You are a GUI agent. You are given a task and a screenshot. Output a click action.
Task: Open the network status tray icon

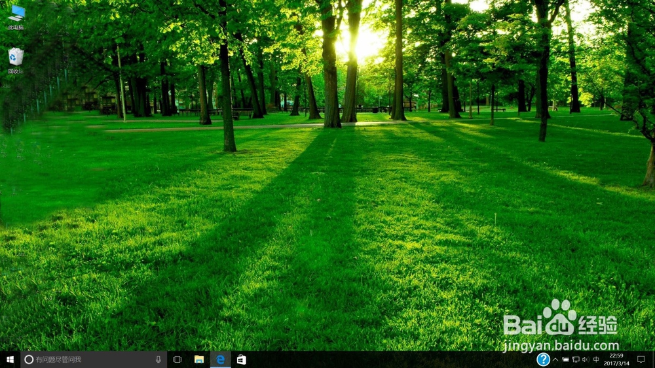576,360
